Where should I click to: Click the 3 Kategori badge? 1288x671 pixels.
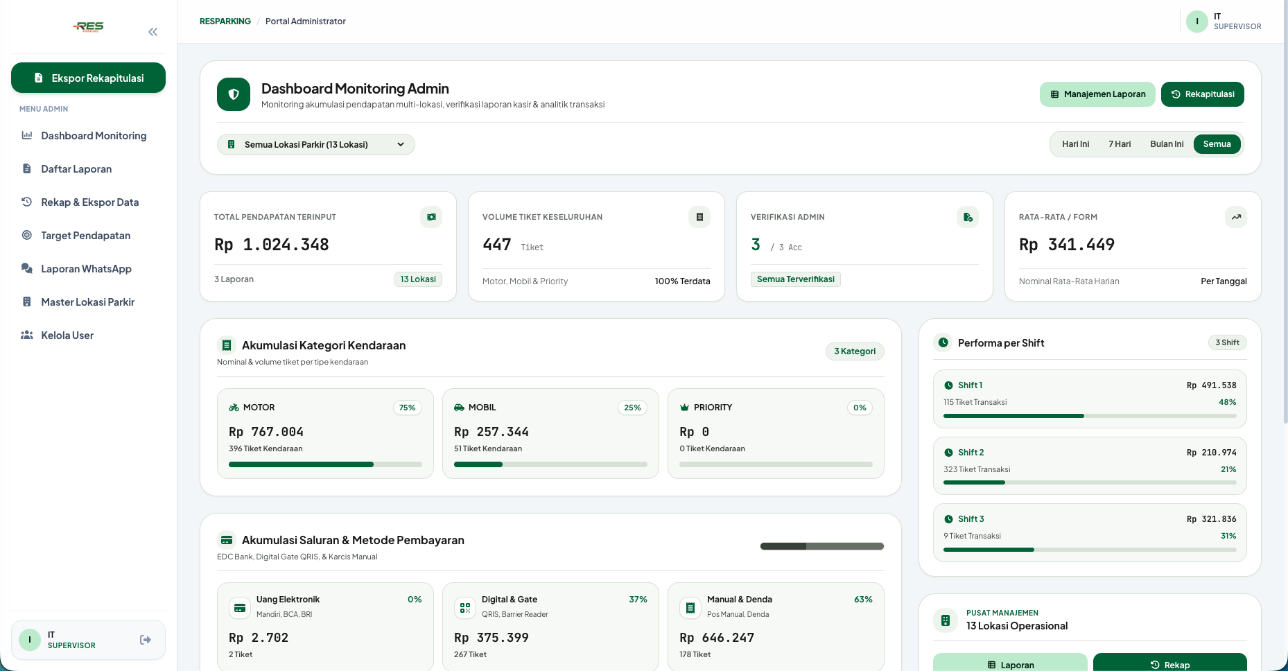pos(855,351)
